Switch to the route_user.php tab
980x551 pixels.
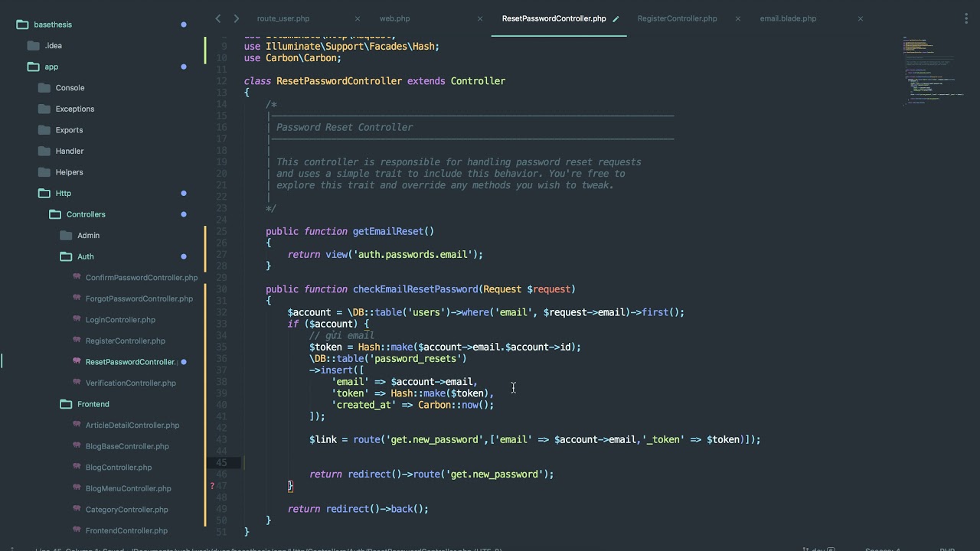click(283, 18)
